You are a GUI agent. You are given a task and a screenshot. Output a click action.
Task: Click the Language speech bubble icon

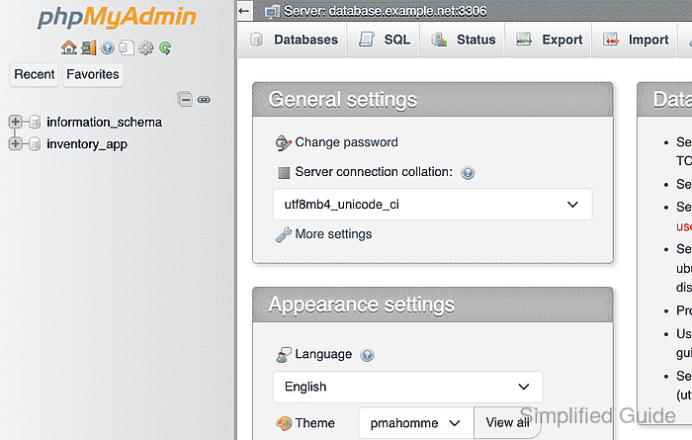tap(284, 355)
